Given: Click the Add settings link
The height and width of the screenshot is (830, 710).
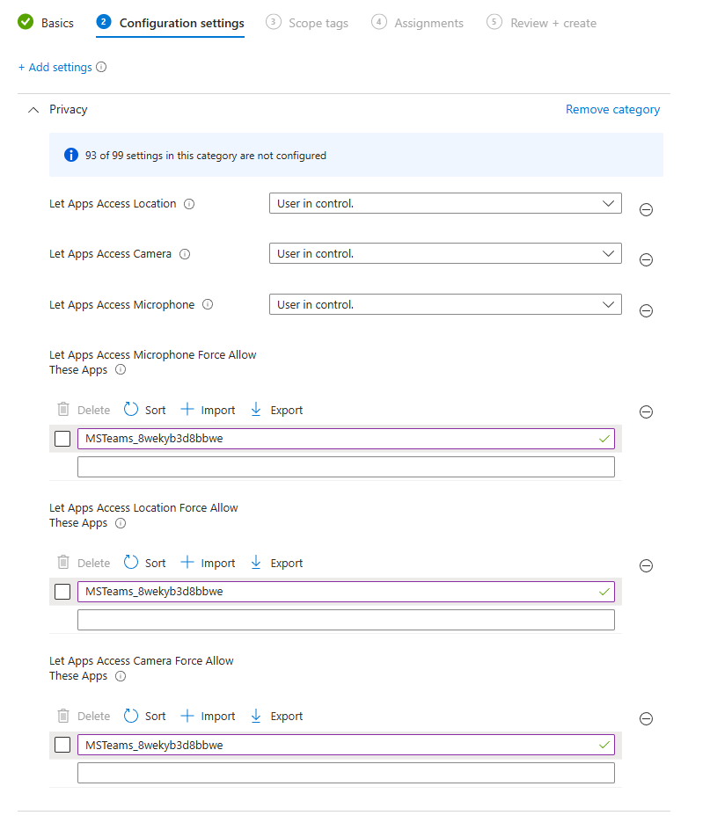Looking at the screenshot, I should (55, 67).
